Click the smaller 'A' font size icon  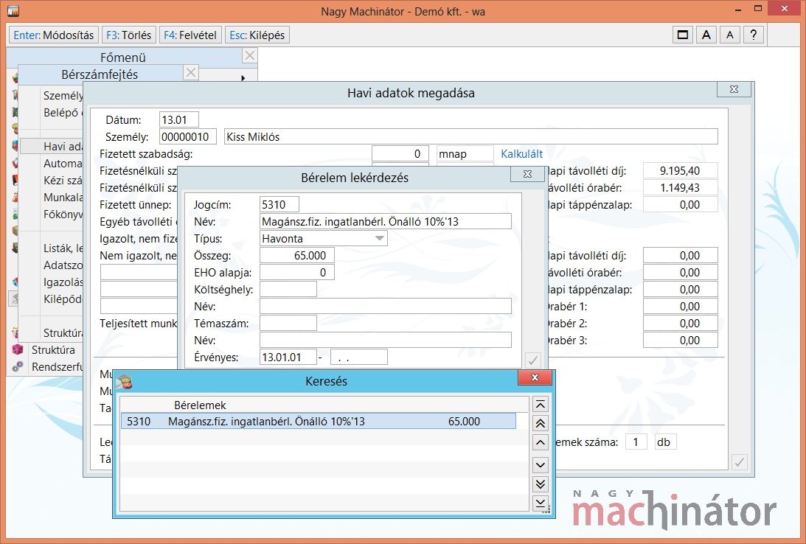729,35
